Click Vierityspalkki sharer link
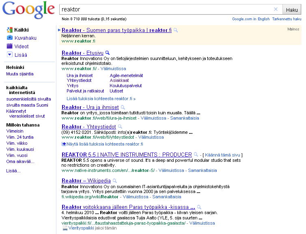Viewport: 306px width, 234px height. point(81,228)
